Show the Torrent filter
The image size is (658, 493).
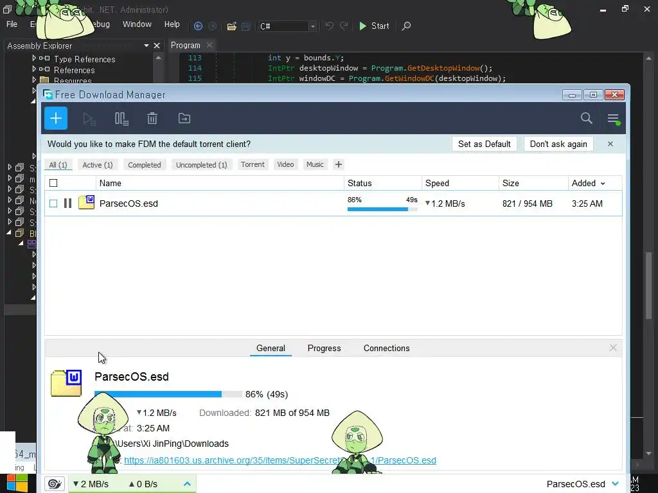253,164
